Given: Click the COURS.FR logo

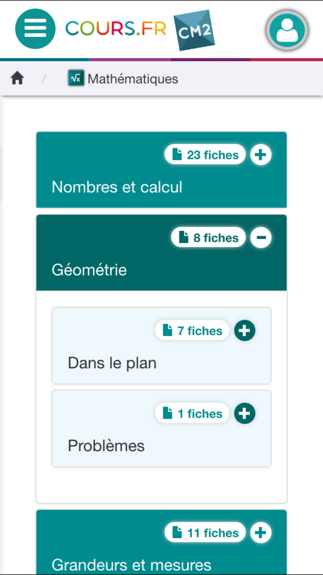Looking at the screenshot, I should click(116, 28).
